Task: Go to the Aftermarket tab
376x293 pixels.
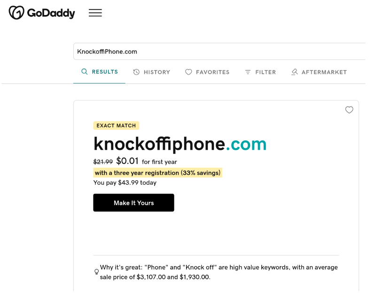Action: pos(324,72)
